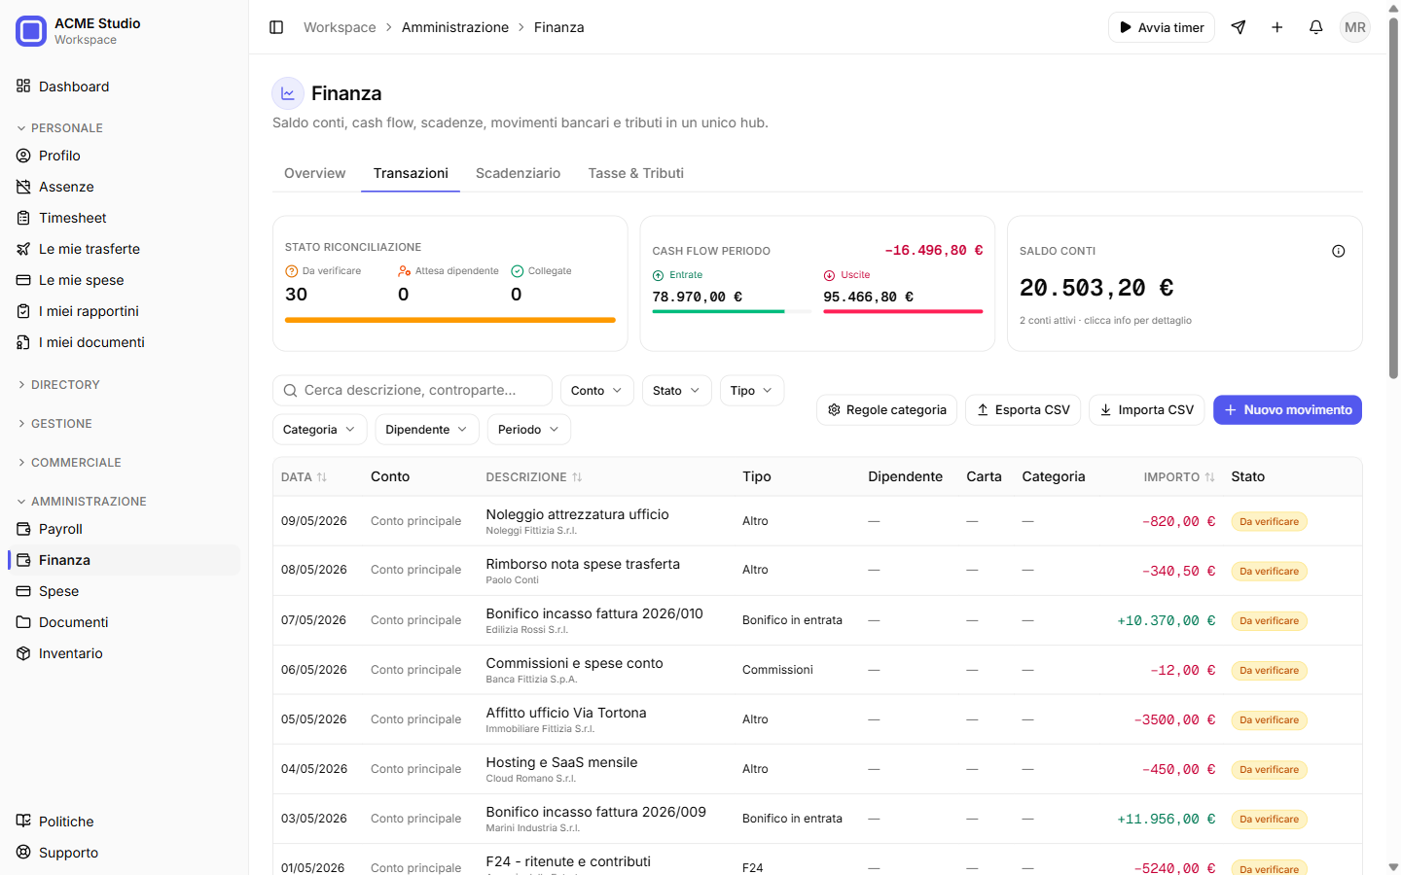Switch to the Tasse & Tributi tab

[x=635, y=173]
